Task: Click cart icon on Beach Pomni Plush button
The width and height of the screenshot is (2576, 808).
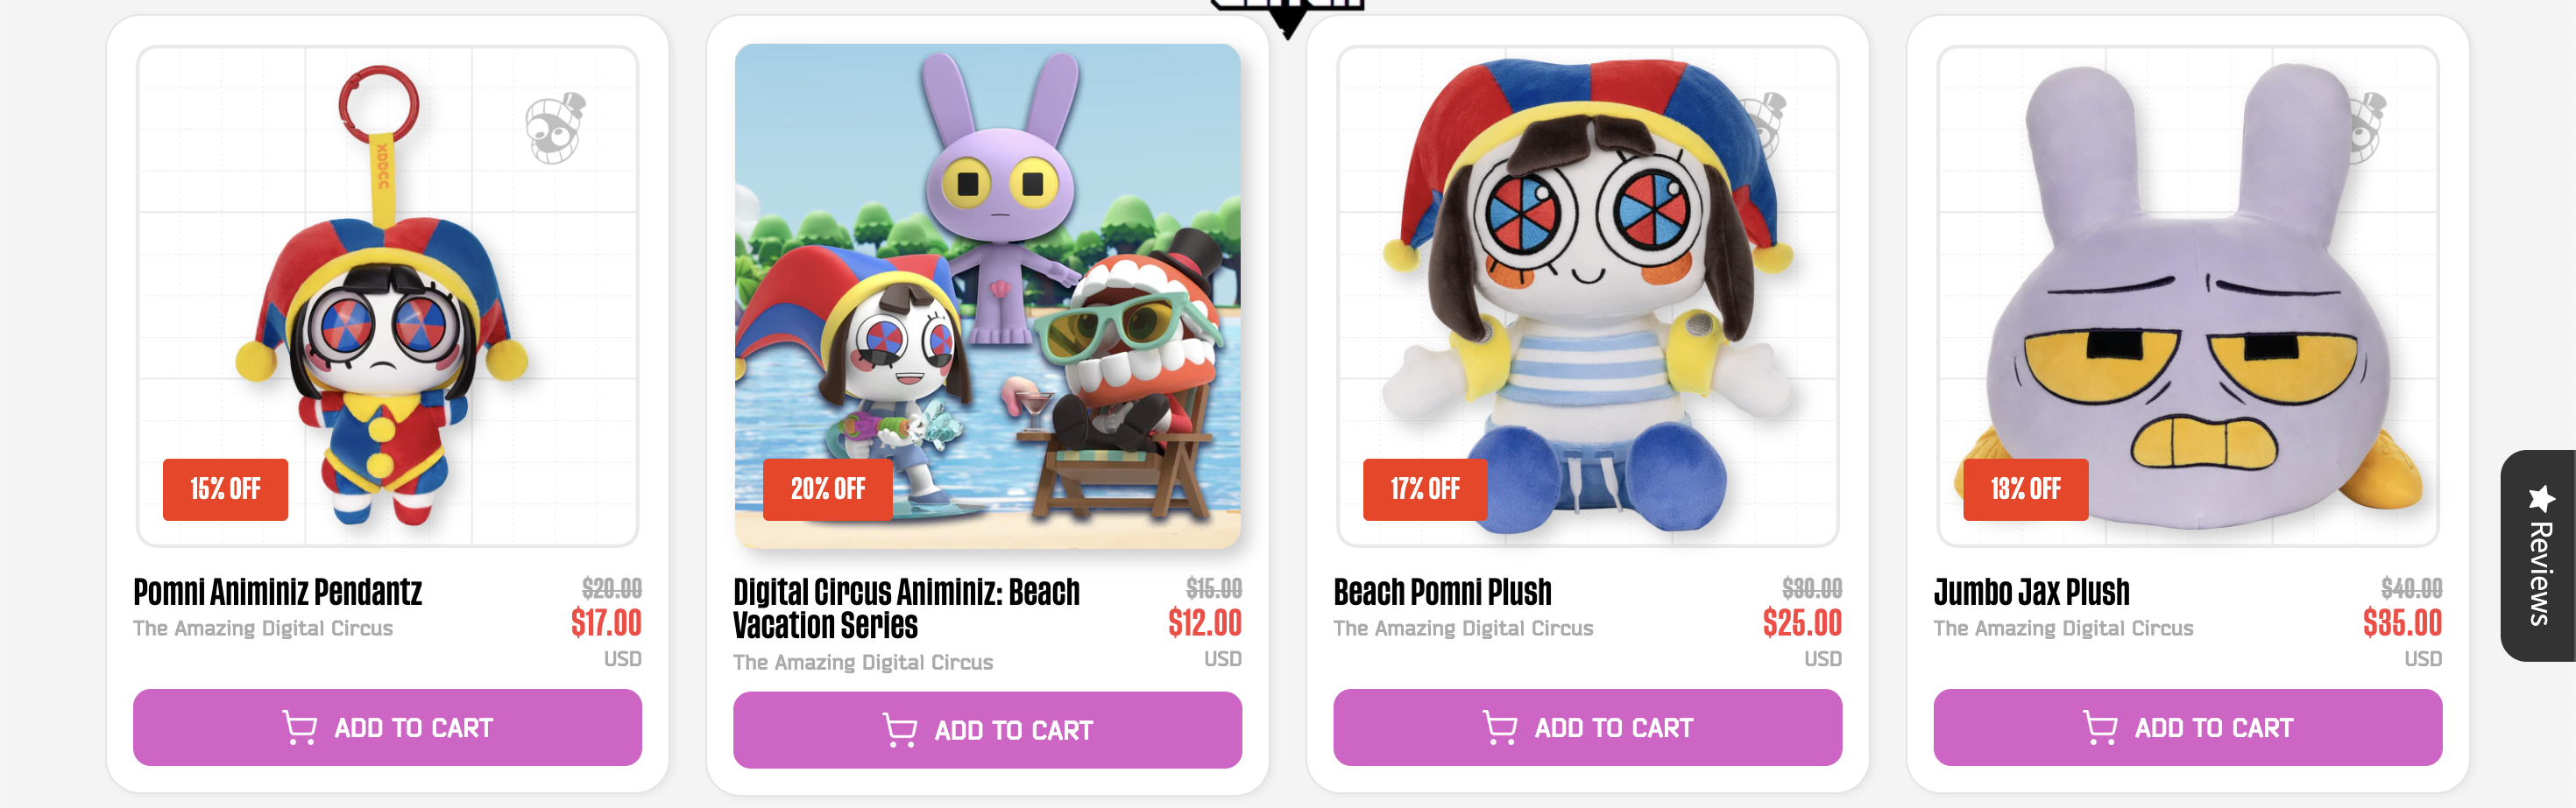Action: point(1499,727)
